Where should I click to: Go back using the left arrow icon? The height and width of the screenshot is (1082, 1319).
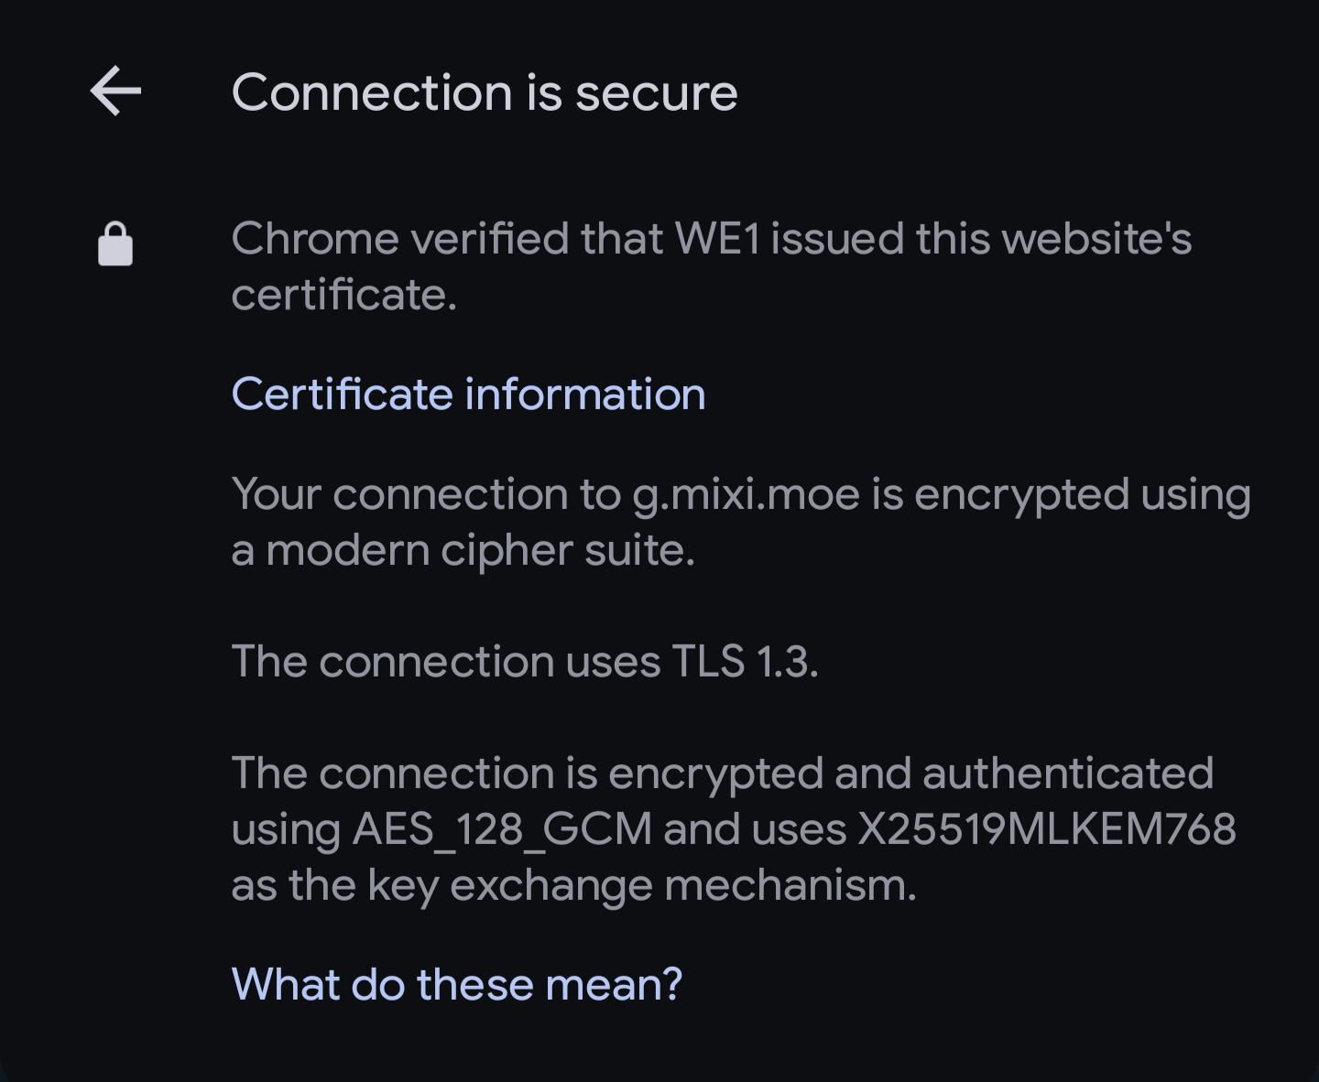coord(116,91)
